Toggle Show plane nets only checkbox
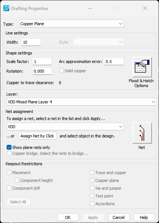The image size is (159, 223). (x=9, y=147)
